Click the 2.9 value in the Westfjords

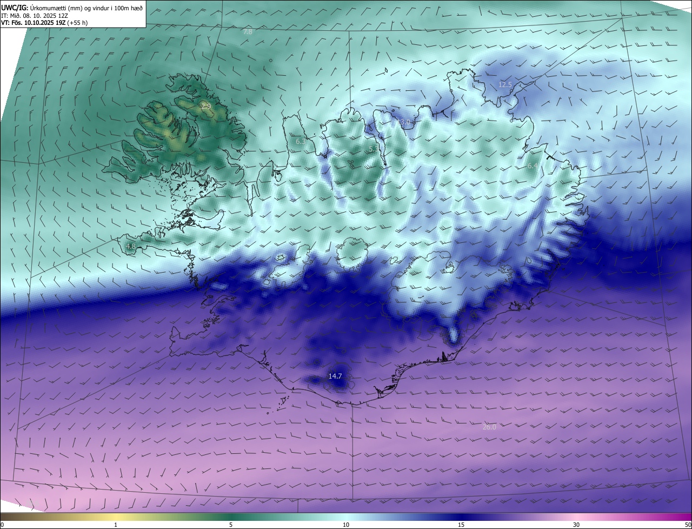(x=205, y=105)
